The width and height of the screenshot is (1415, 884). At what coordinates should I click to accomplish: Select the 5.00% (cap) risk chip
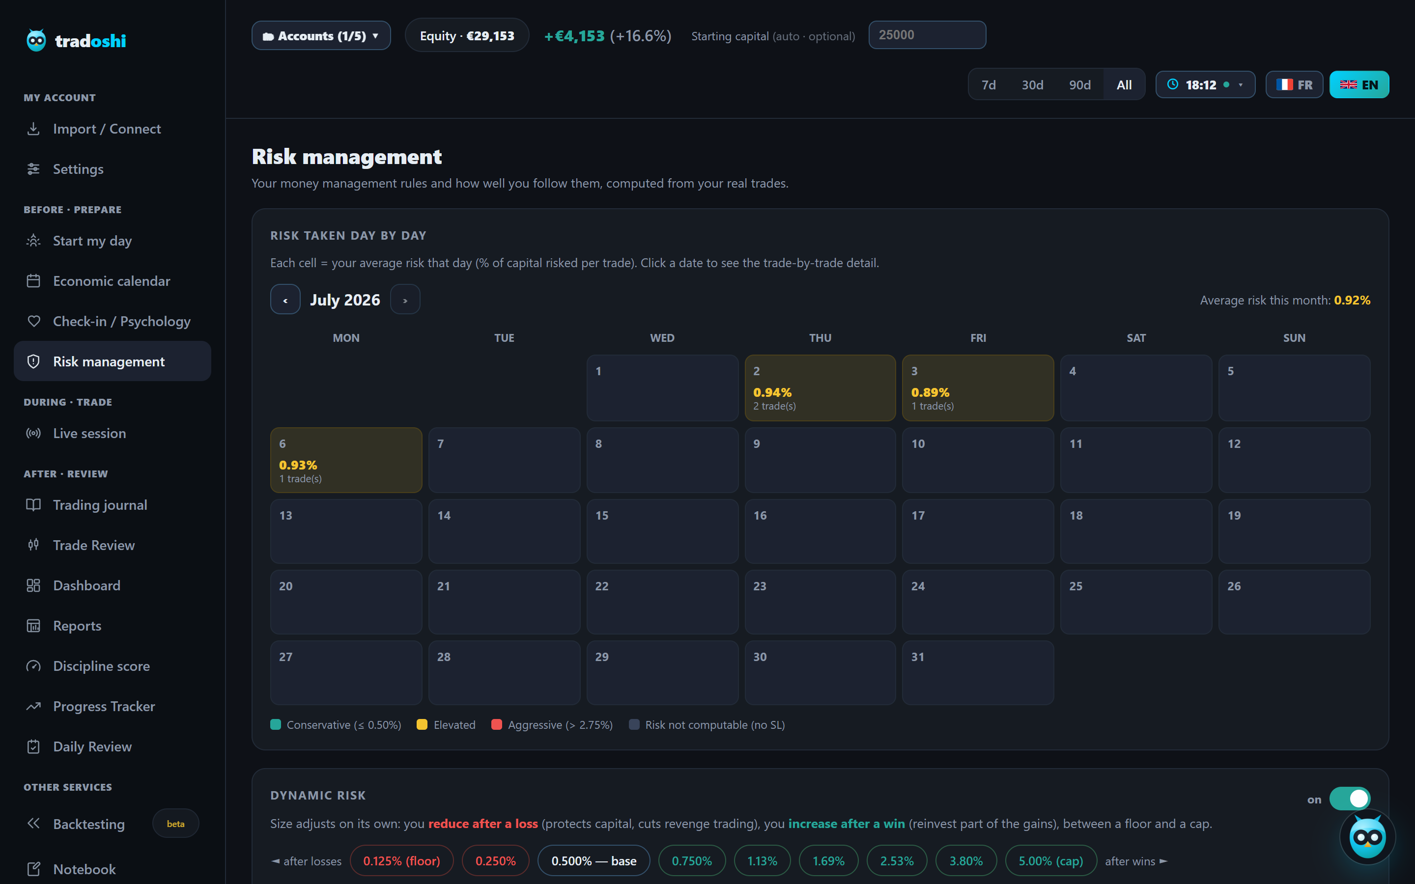pos(1051,860)
